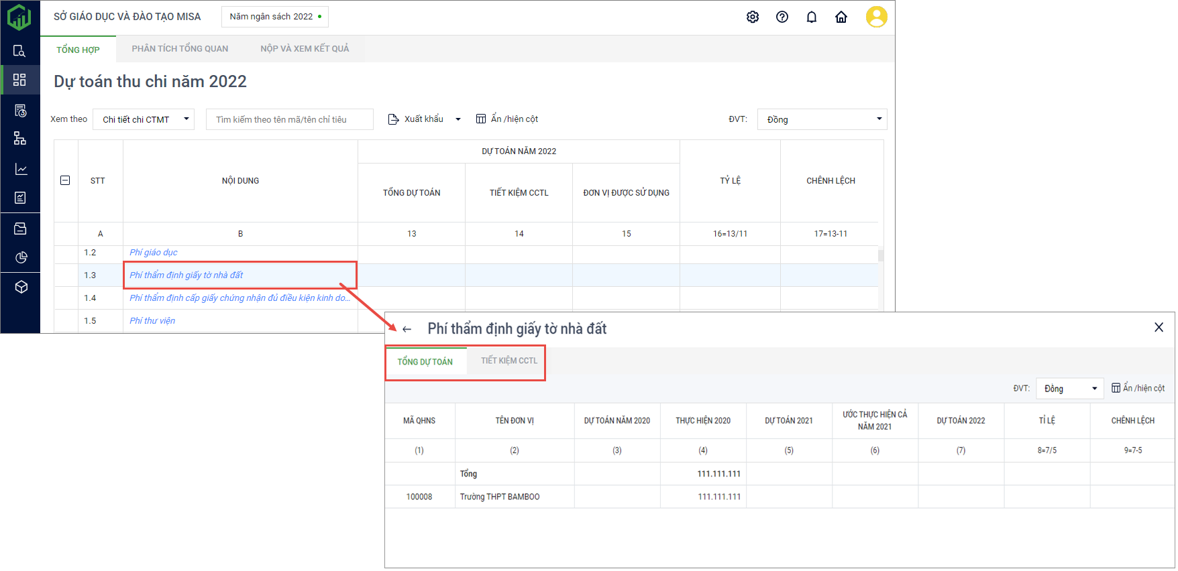Select the Tiết kiệm CCTL tab
Screen dimensions: 1178x571
[x=508, y=361]
